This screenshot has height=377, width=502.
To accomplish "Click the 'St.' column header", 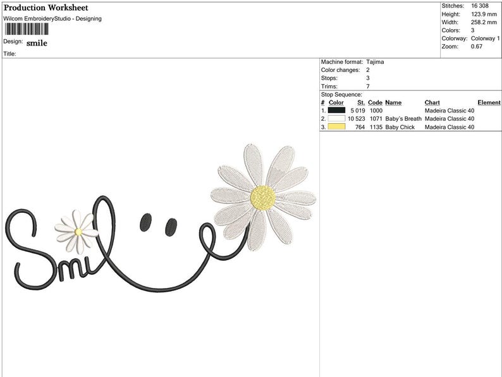I will tap(361, 103).
